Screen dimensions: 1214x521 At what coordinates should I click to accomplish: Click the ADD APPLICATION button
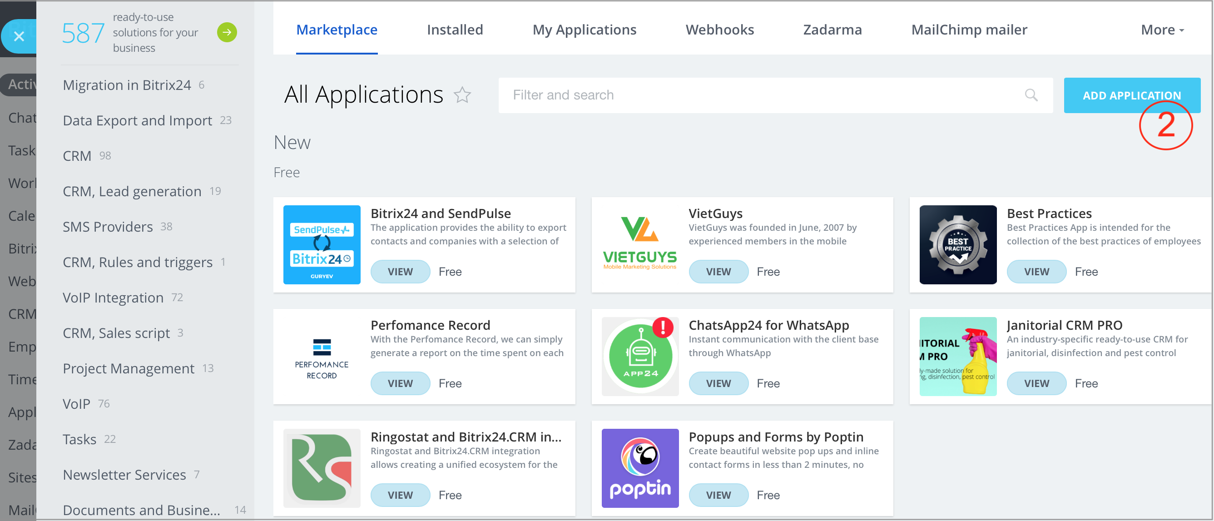[1131, 95]
